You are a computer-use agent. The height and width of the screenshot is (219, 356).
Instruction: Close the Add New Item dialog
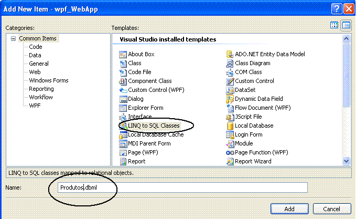click(349, 9)
